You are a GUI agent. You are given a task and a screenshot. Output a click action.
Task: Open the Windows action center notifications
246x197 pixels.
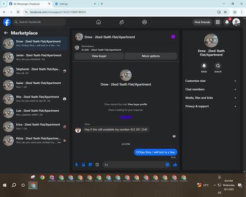point(240,186)
